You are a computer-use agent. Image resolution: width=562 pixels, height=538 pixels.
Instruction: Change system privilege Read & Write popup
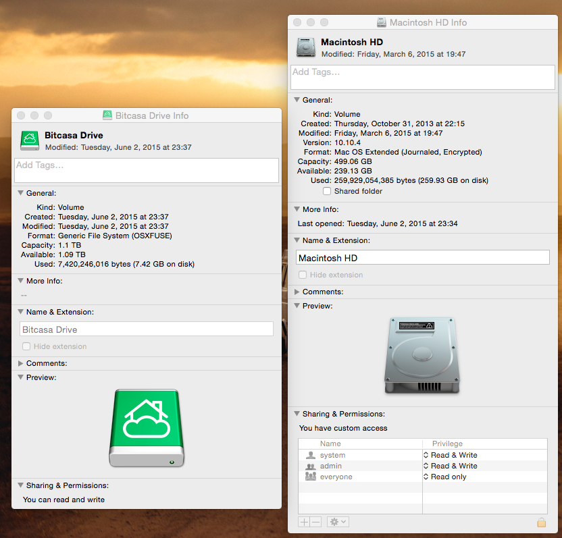click(x=450, y=455)
